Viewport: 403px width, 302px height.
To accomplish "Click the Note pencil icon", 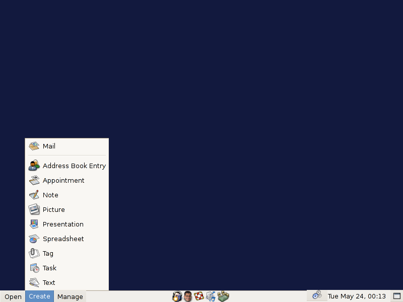I will (x=34, y=195).
